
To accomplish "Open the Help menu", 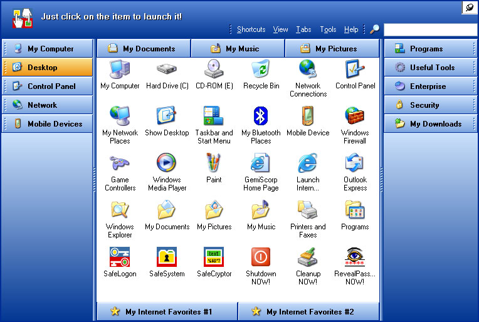I will 351,29.
